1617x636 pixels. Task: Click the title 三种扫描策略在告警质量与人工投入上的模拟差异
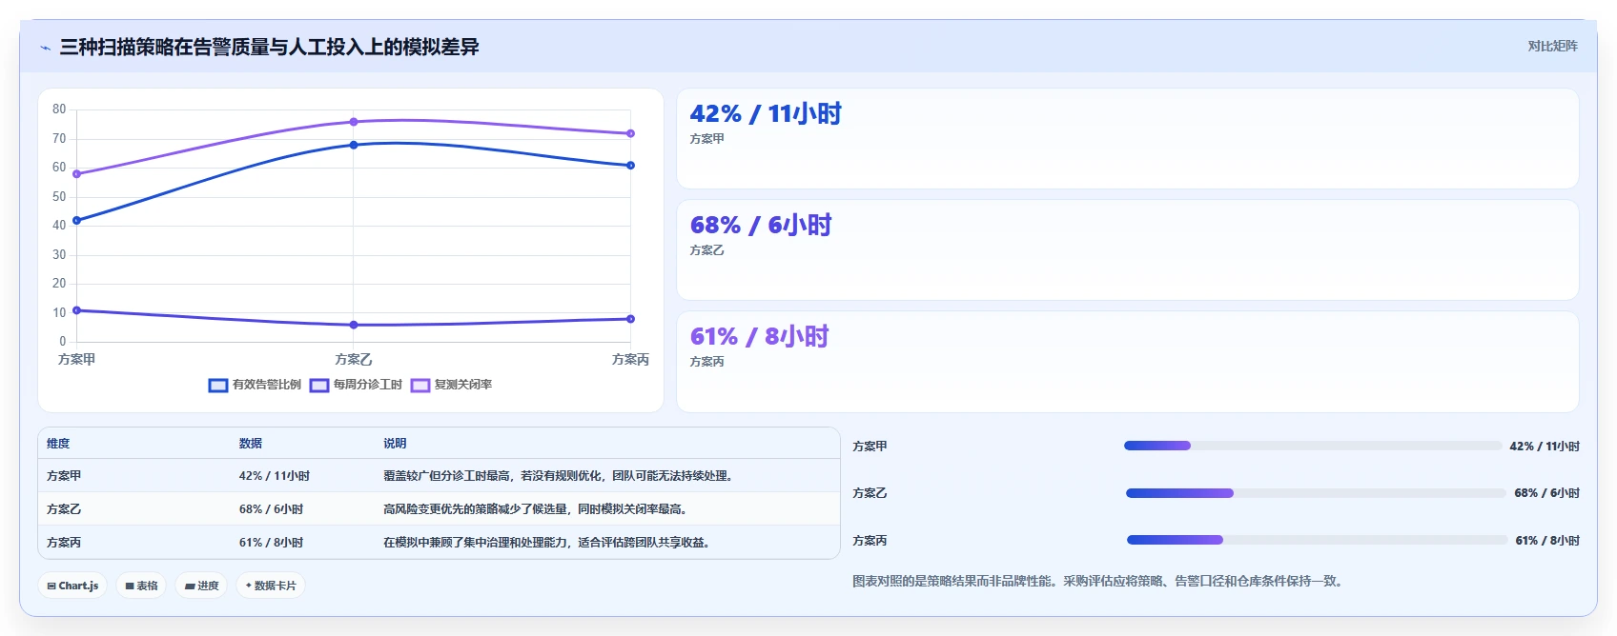[269, 47]
